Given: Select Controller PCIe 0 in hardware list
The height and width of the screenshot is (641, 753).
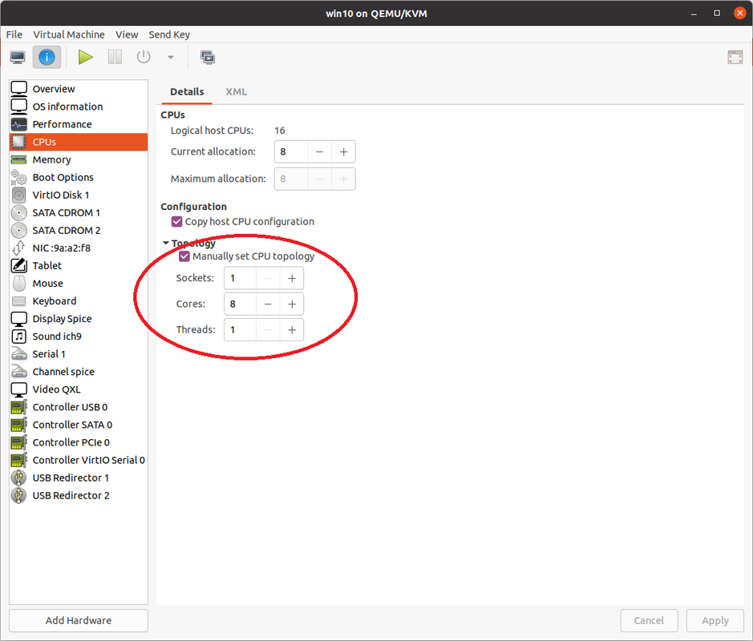Looking at the screenshot, I should point(79,443).
